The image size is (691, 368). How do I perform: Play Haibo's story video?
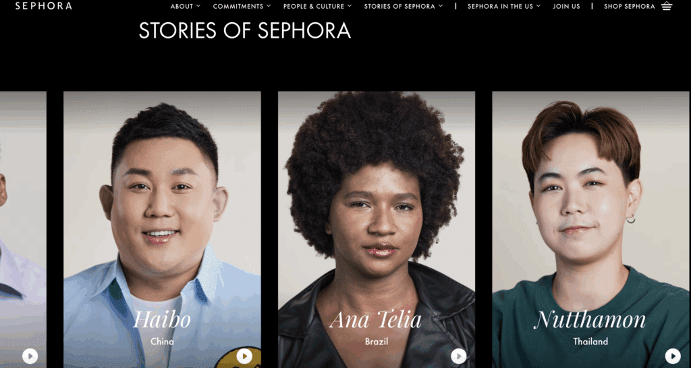[244, 356]
